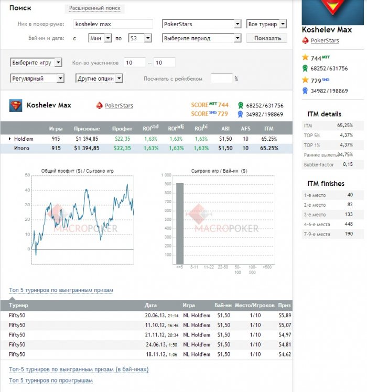This screenshot has width=367, height=392.
Task: Click the 'SCORE SNG 729' value
Action: [x=209, y=114]
